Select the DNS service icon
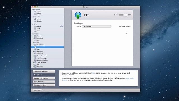 point(36,43)
